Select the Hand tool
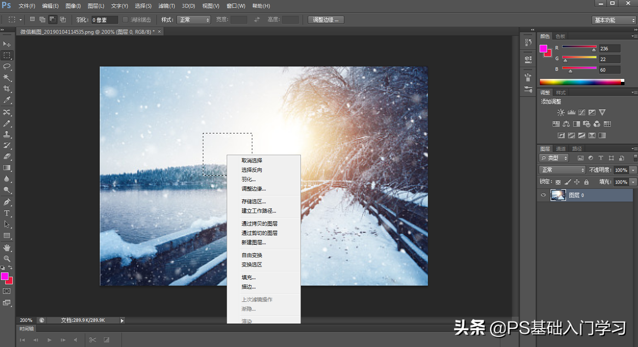The height and width of the screenshot is (347, 638). (x=7, y=248)
